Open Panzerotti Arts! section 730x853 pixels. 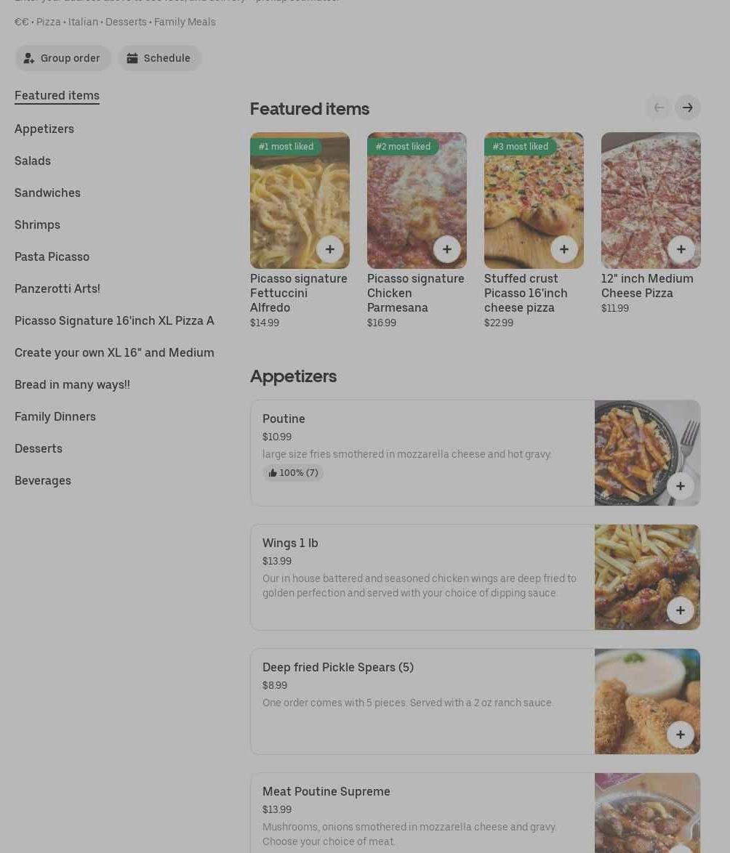pos(57,289)
